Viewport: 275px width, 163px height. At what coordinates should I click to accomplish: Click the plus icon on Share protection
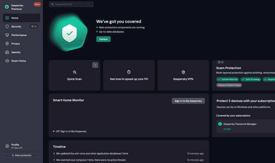point(13,155)
